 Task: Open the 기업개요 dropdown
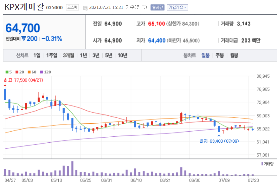pyautogui.click(x=177, y=7)
